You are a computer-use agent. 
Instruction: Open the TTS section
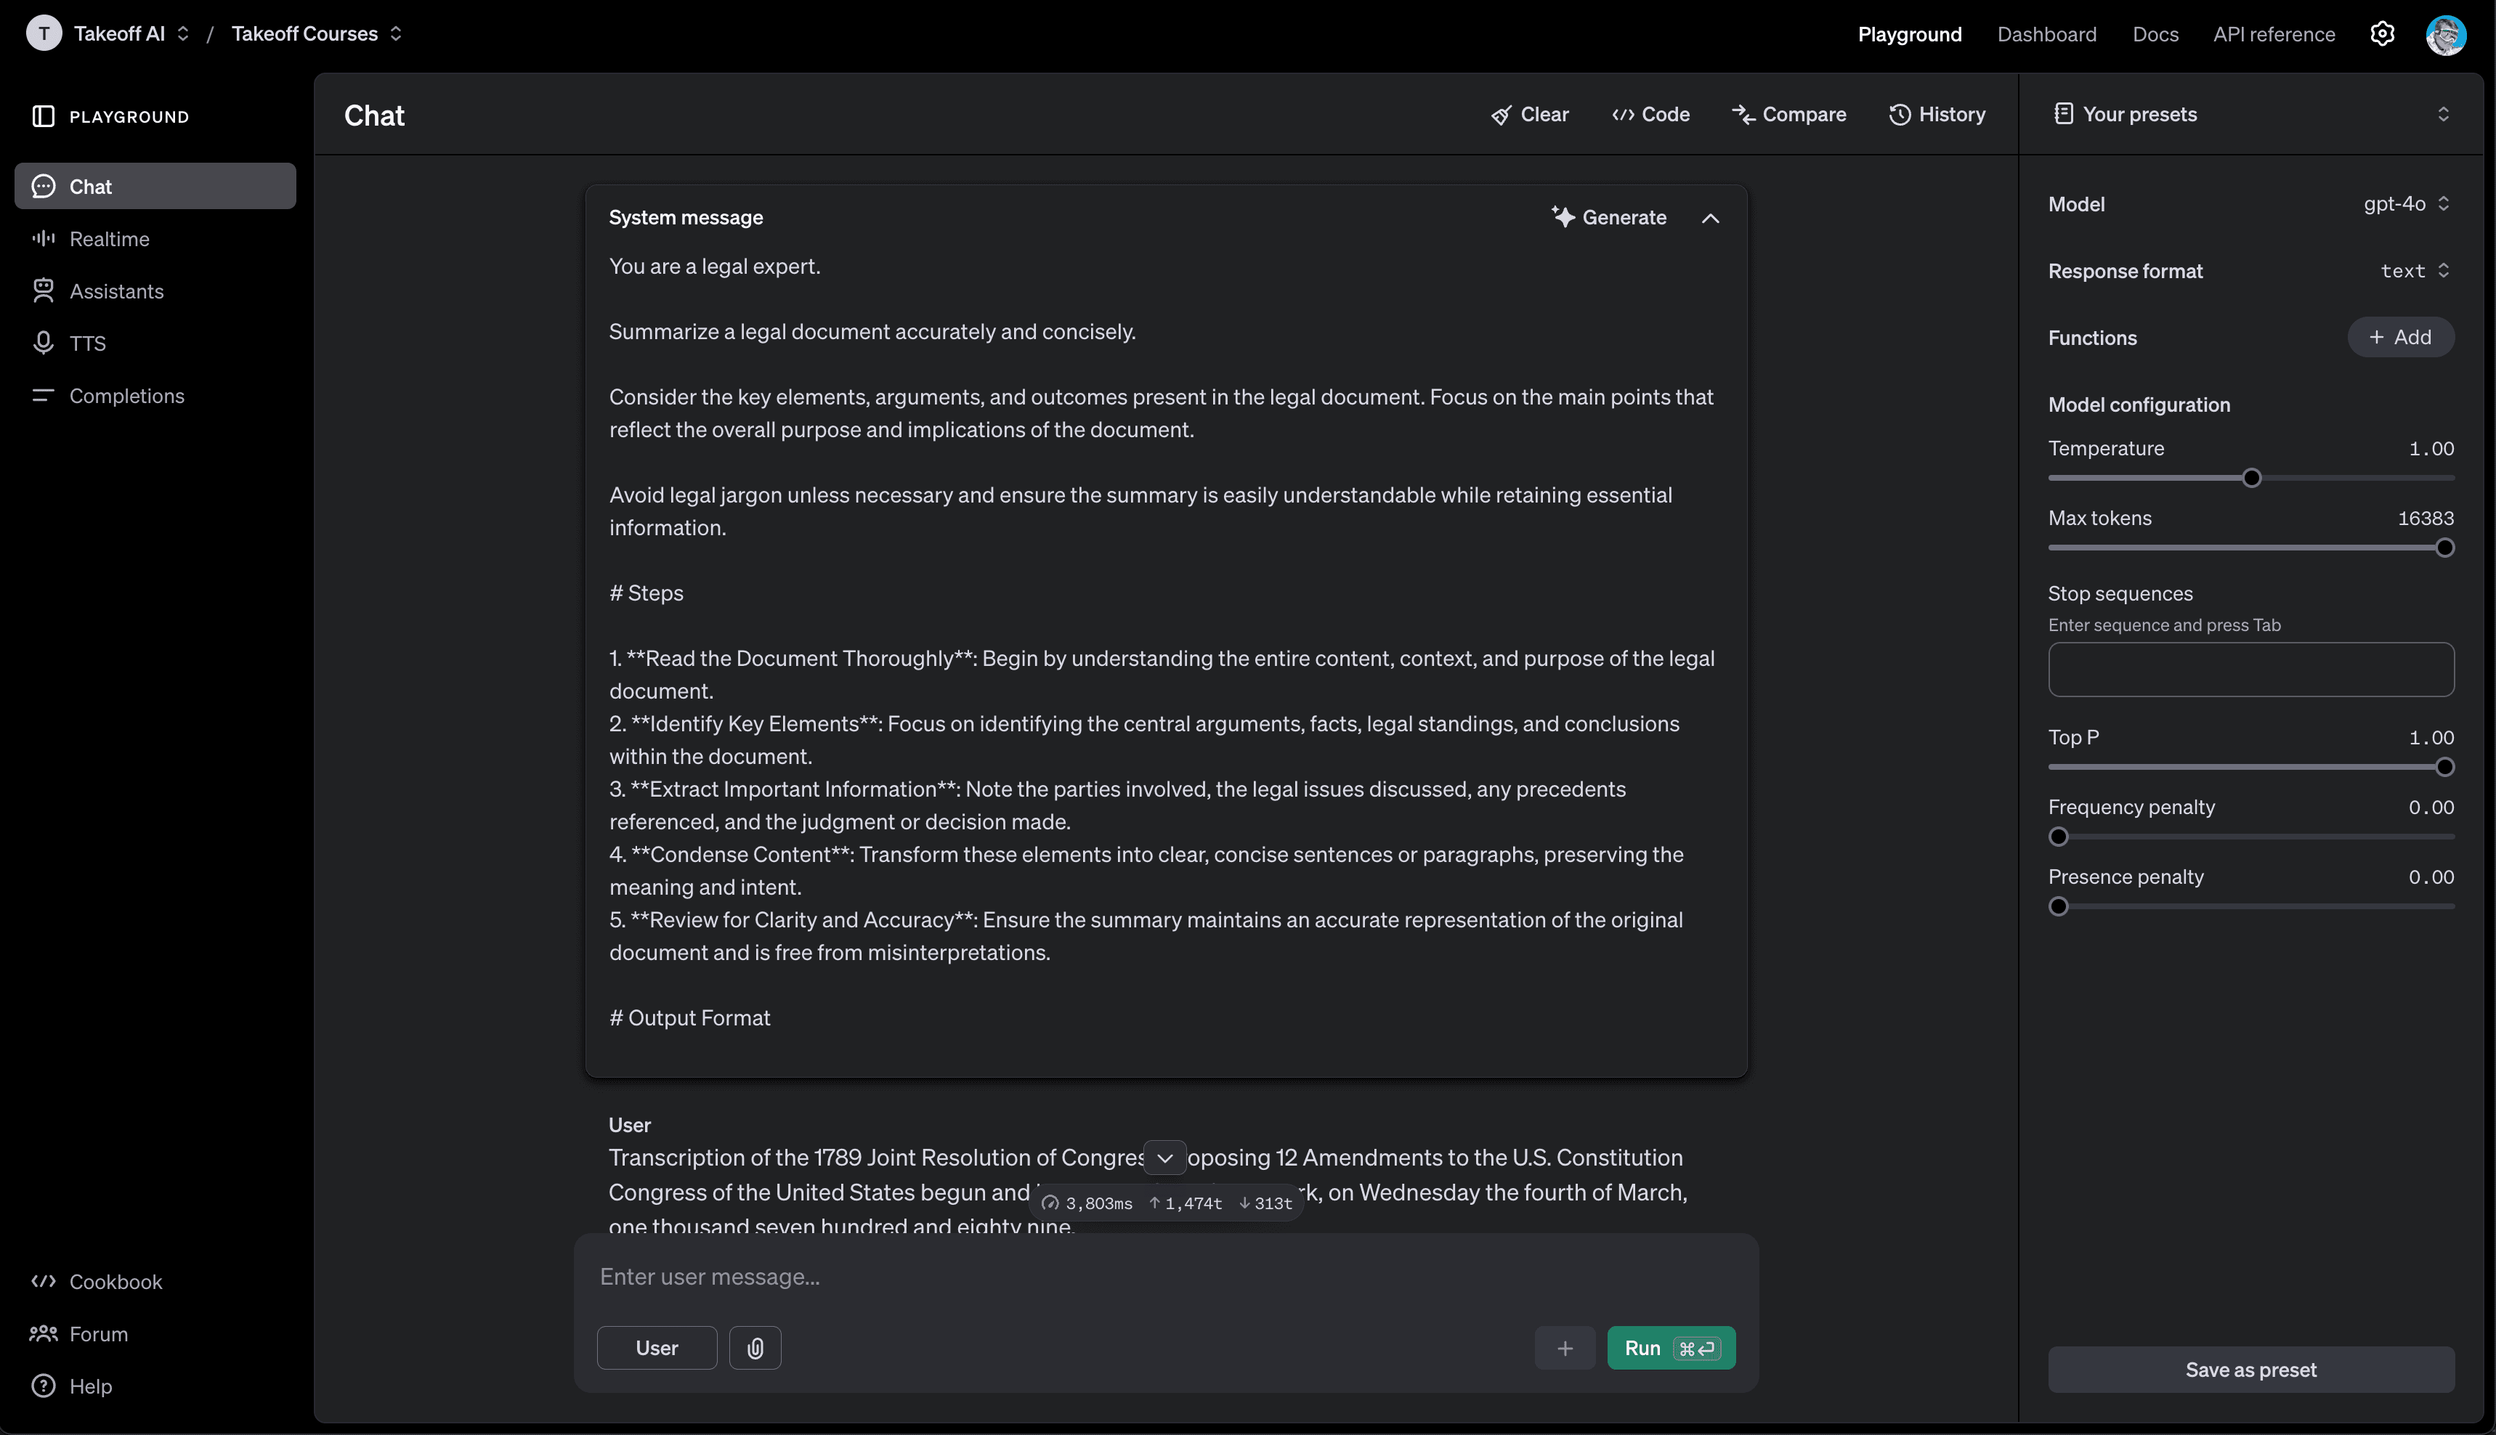click(x=86, y=344)
